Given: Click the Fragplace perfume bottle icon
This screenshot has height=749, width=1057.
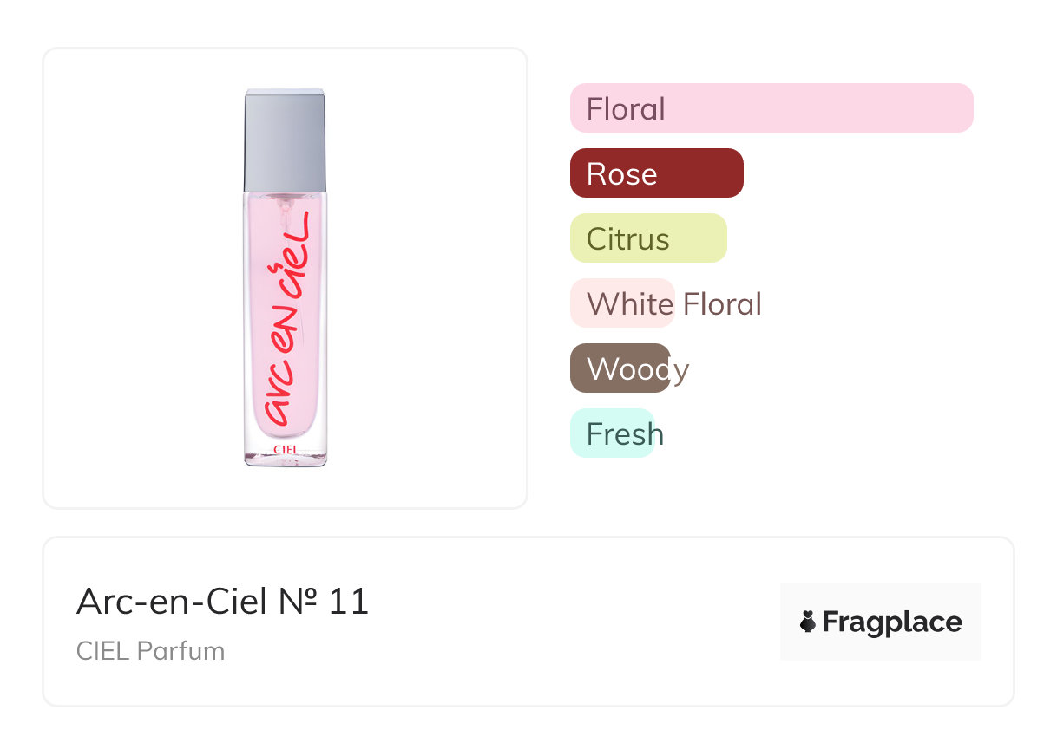Looking at the screenshot, I should [808, 622].
